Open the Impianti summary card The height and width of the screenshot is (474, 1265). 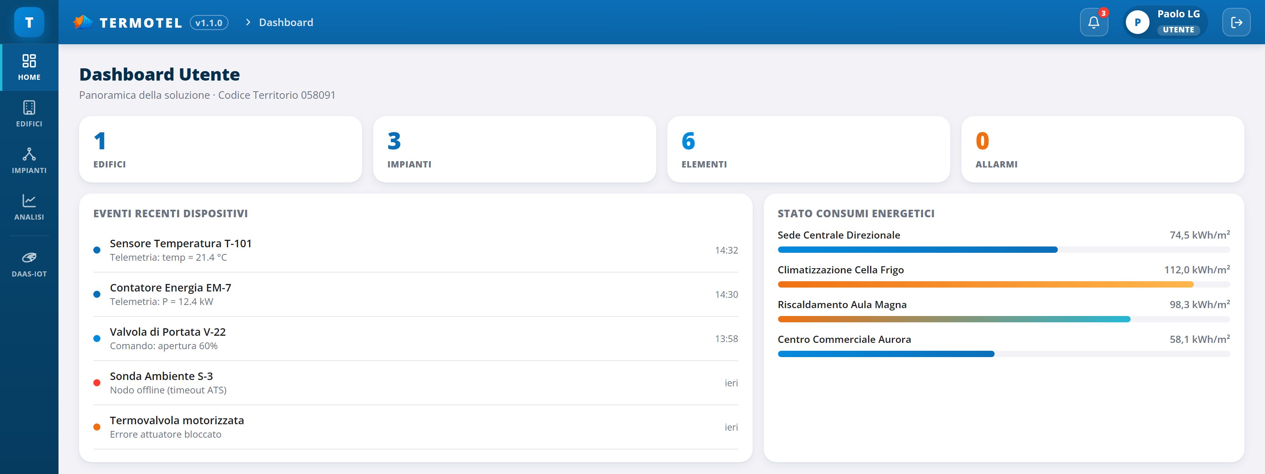pos(514,149)
